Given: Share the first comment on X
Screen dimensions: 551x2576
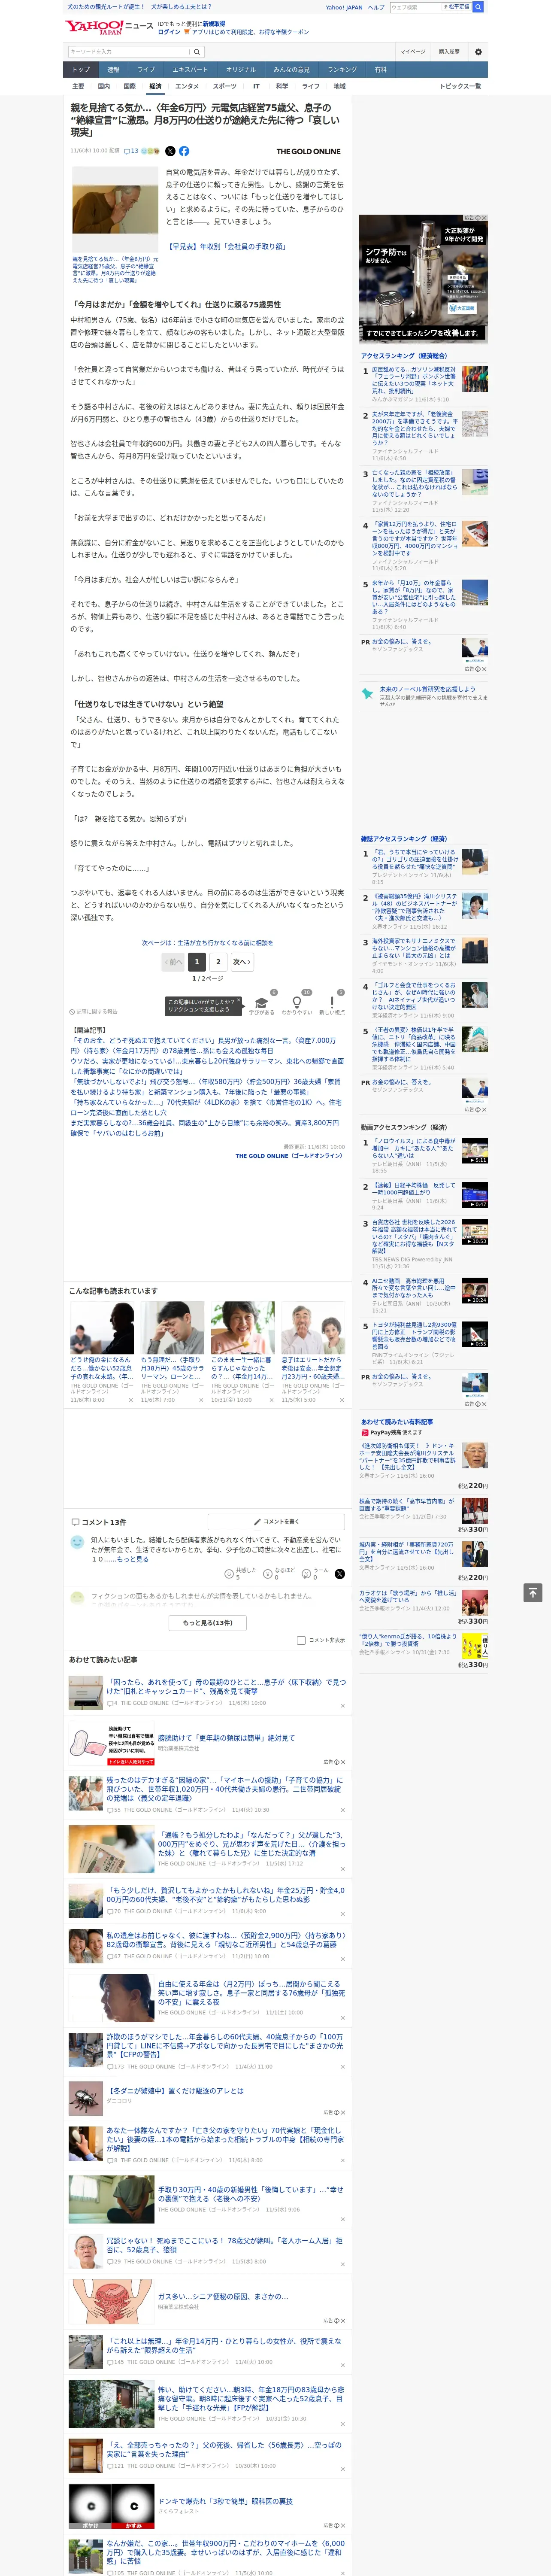Looking at the screenshot, I should coord(340,1573).
